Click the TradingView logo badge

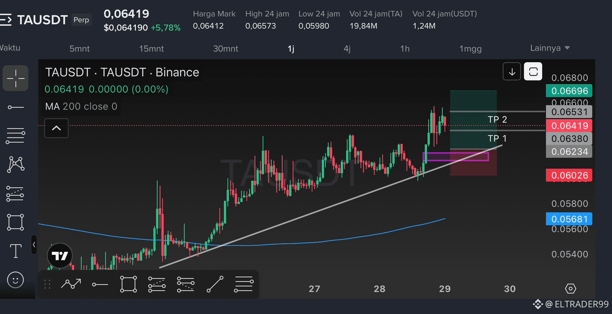pos(60,256)
